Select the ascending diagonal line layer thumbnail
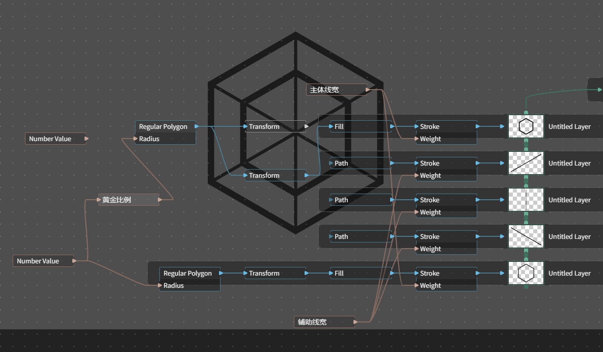Screen dimensions: 603x352 click(x=526, y=163)
